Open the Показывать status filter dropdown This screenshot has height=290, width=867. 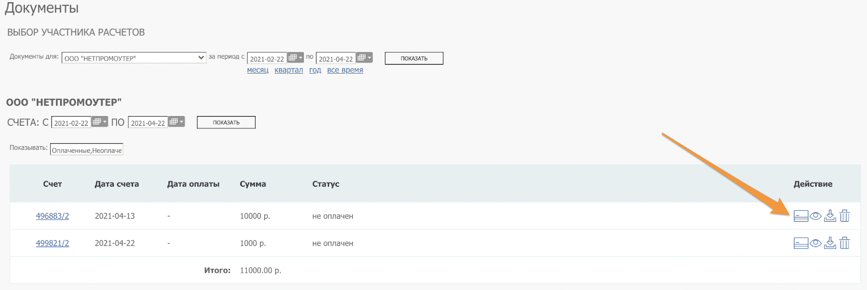click(x=87, y=150)
